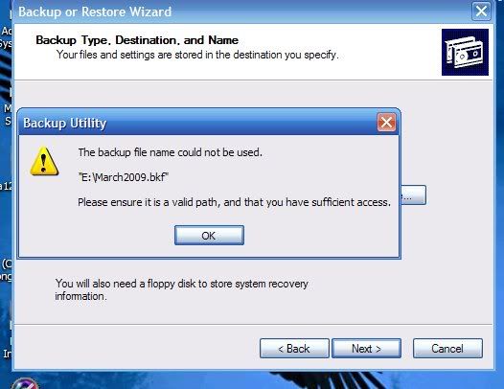Click the yellow warning triangle icon
This screenshot has height=389, width=504.
44,161
